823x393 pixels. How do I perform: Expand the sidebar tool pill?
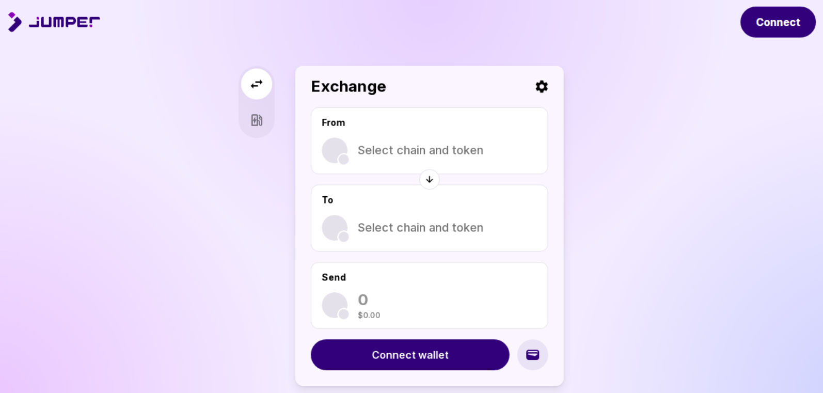(x=256, y=102)
